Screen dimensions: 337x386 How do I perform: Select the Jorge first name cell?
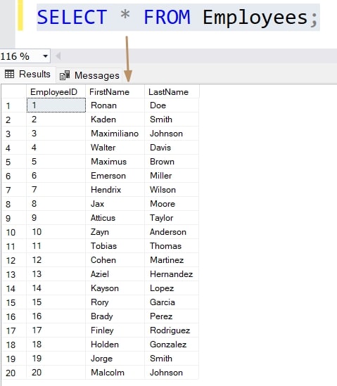click(115, 358)
